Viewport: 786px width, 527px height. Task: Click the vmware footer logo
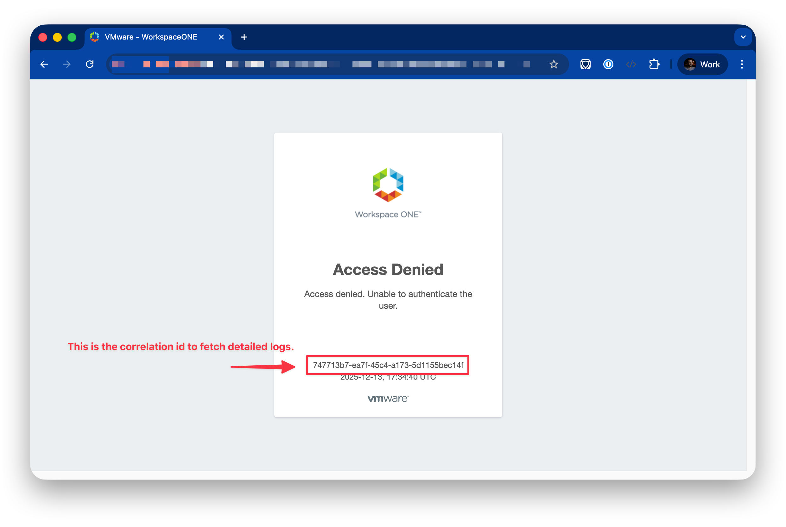pos(388,399)
